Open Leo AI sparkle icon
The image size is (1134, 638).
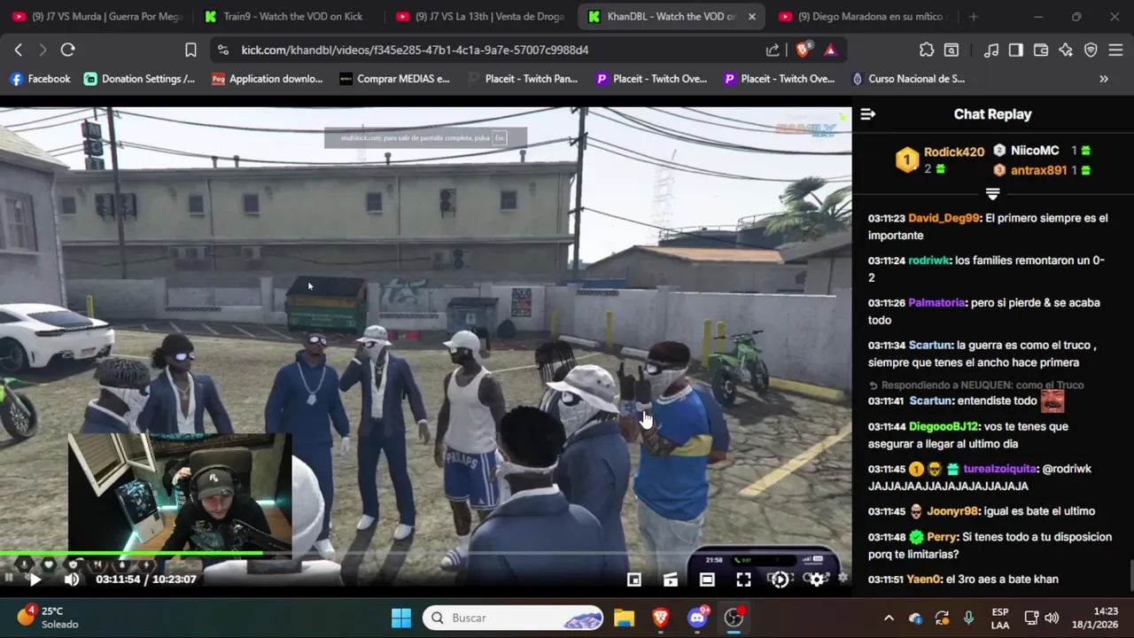(1066, 51)
